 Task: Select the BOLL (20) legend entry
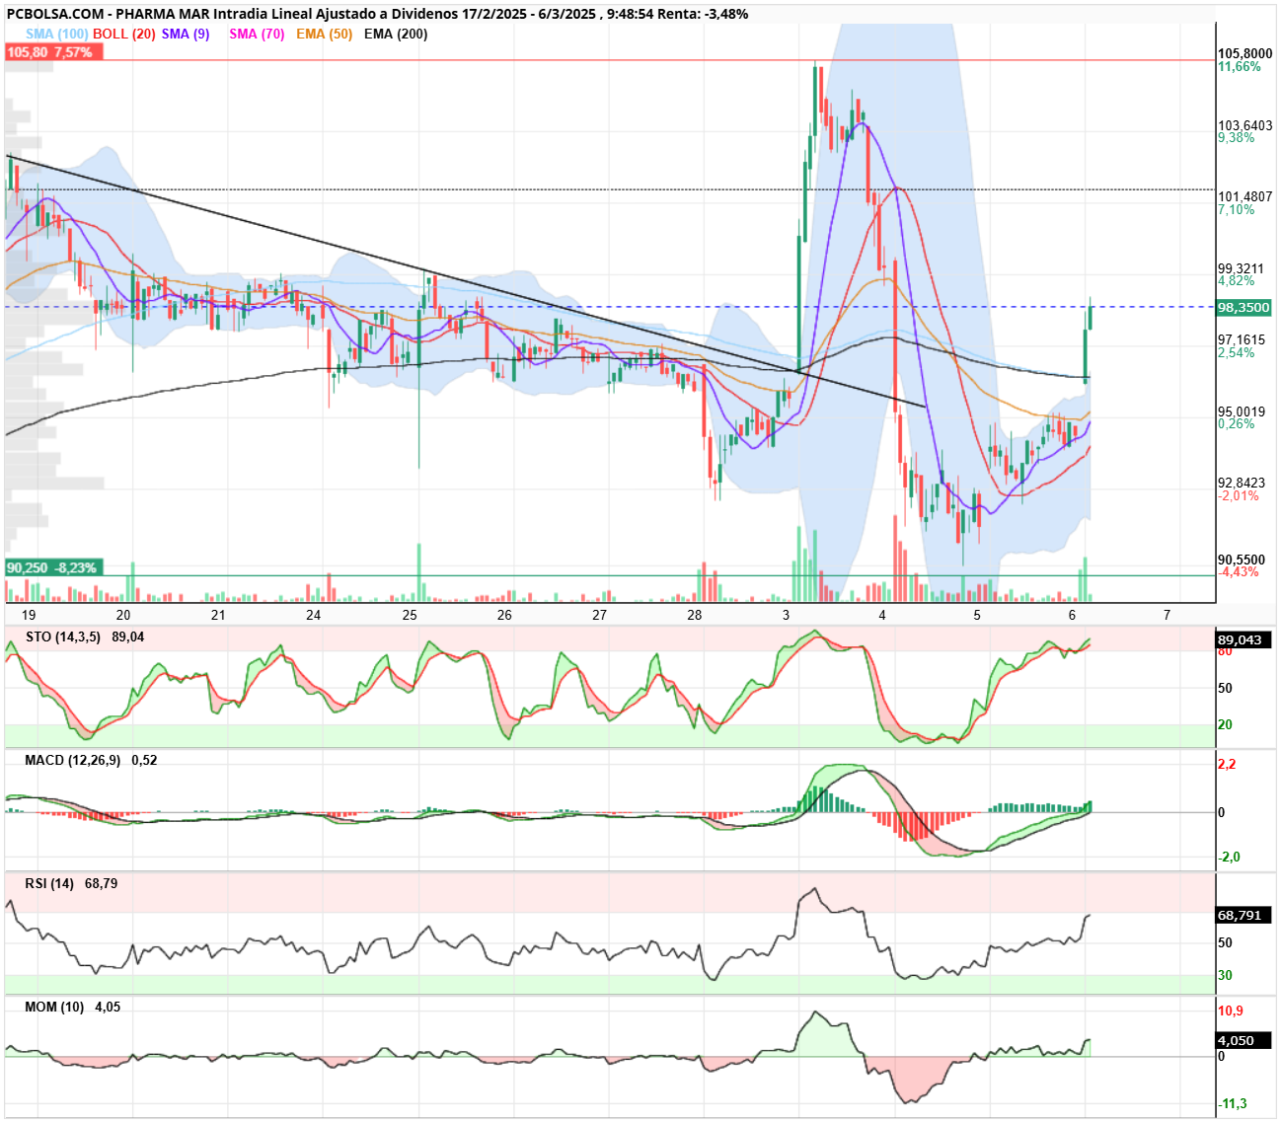[x=124, y=34]
